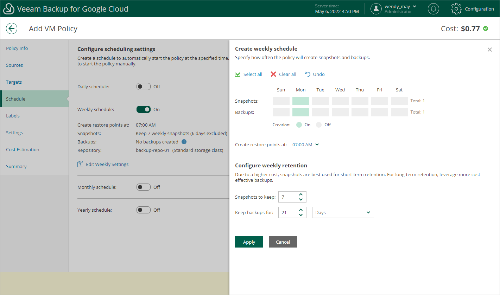This screenshot has width=500, height=295.
Task: Click the Clear all link
Action: (287, 74)
